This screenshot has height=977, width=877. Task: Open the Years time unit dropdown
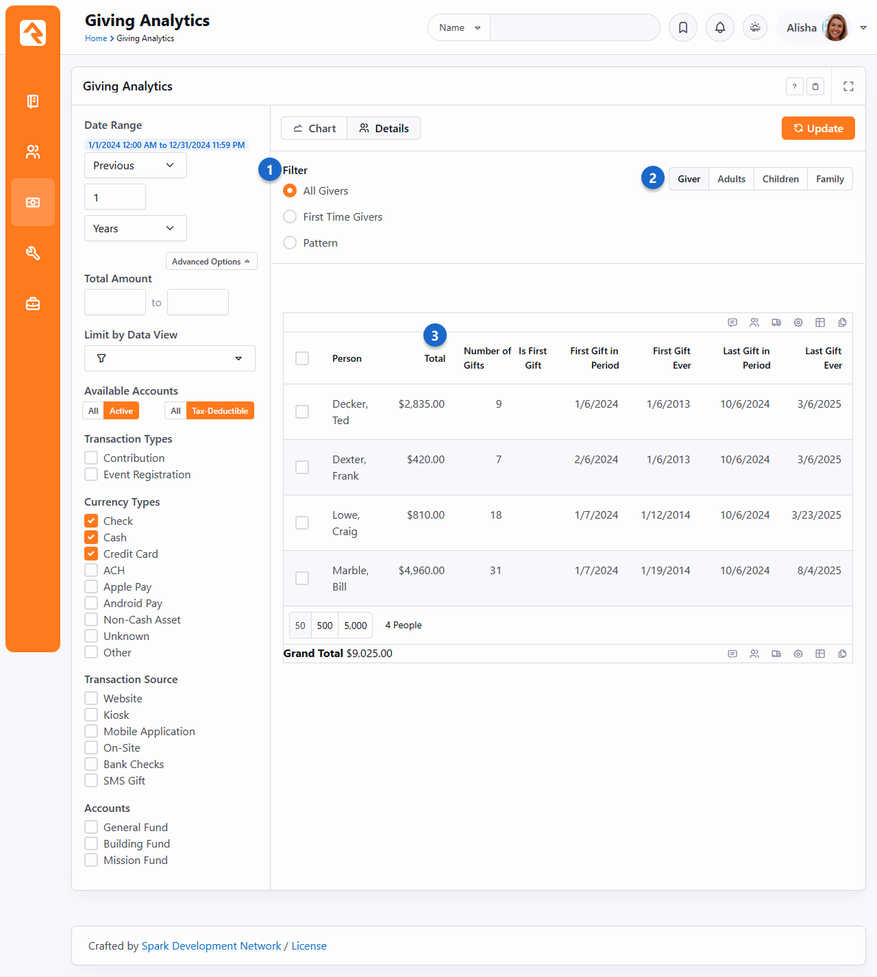click(x=135, y=228)
